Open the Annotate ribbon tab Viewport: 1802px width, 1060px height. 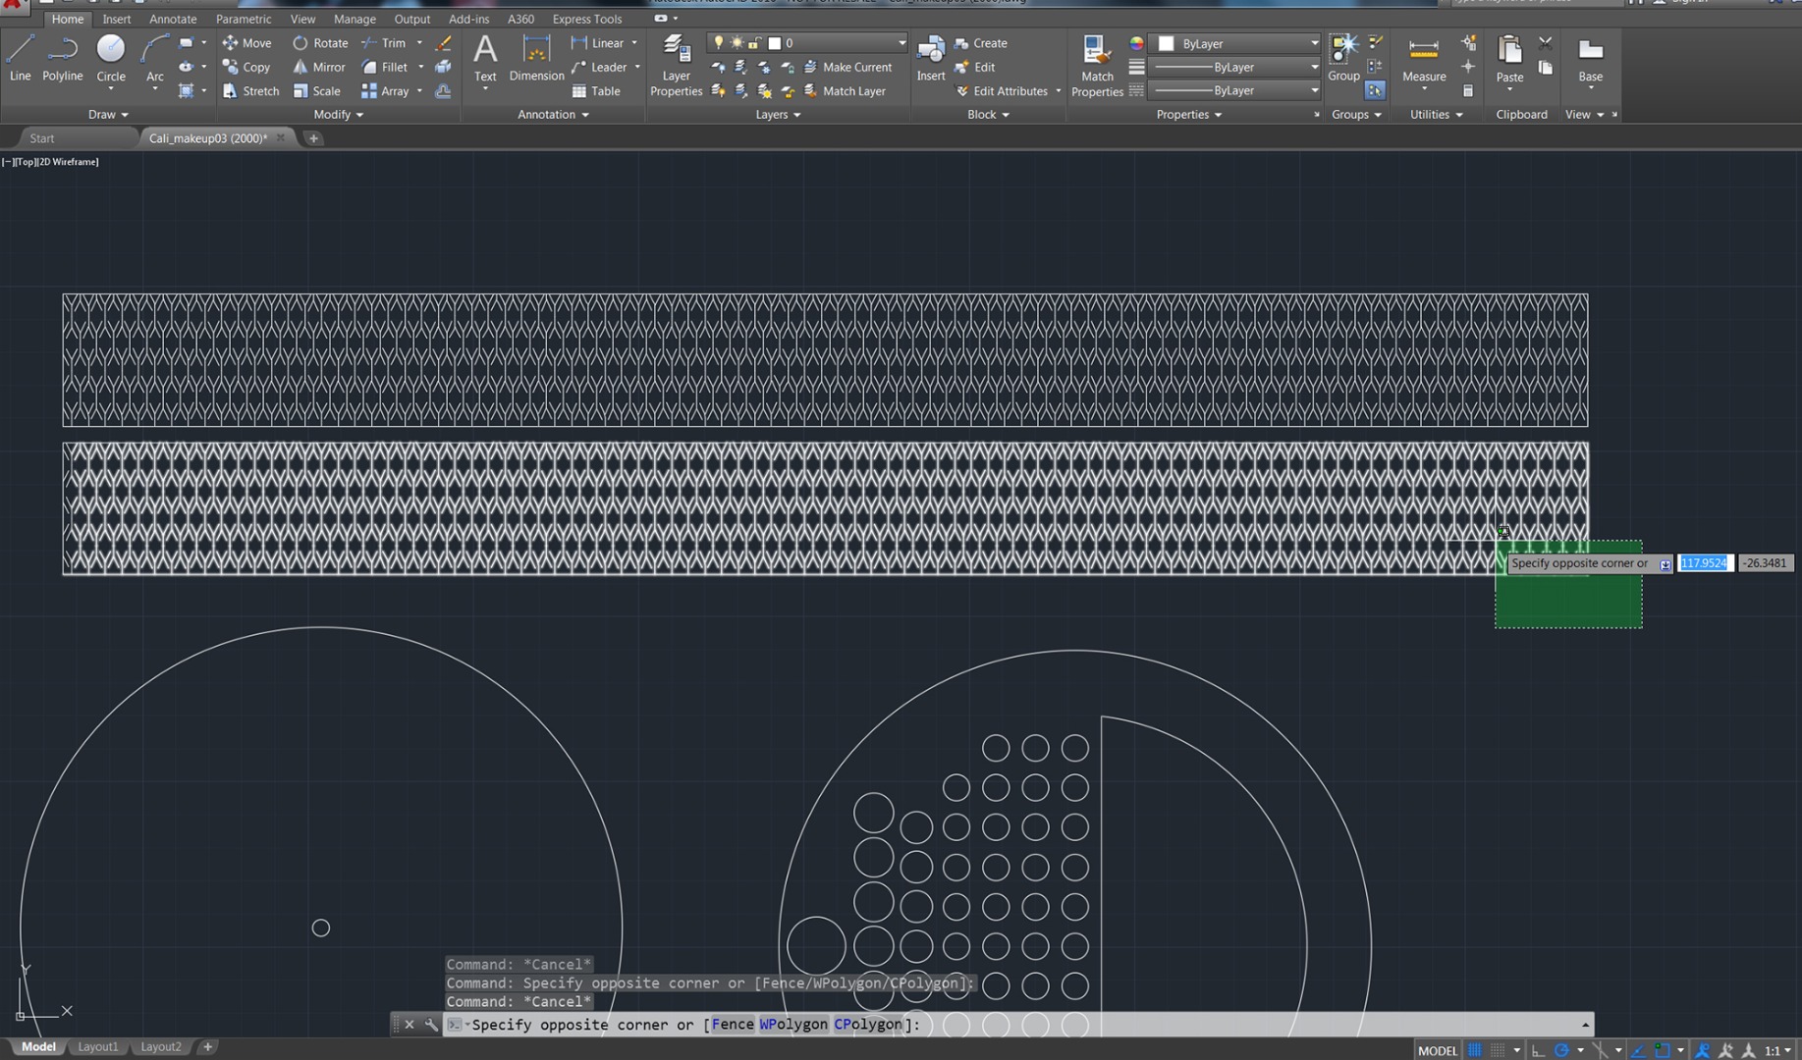(173, 19)
